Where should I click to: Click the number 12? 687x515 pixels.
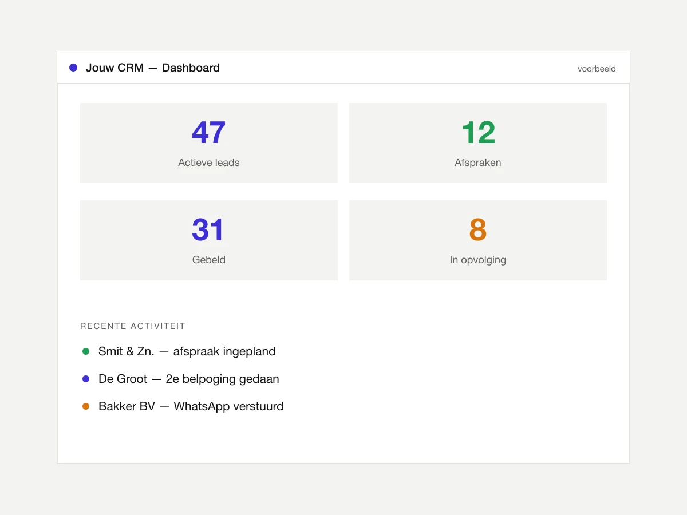coord(478,133)
